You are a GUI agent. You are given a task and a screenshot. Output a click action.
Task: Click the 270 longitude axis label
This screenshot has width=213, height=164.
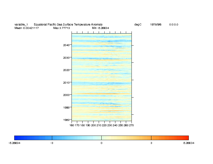pos(131,125)
